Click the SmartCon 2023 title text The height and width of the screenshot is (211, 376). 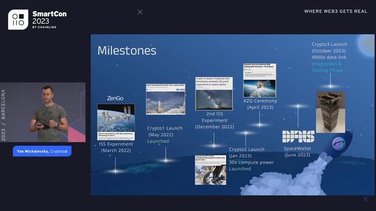49,18
